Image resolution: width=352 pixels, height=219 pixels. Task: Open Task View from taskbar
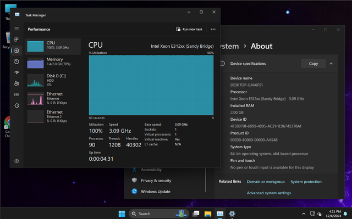click(x=196, y=214)
